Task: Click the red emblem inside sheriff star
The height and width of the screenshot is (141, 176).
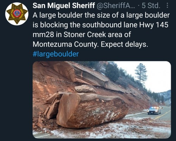Action: (x=17, y=13)
